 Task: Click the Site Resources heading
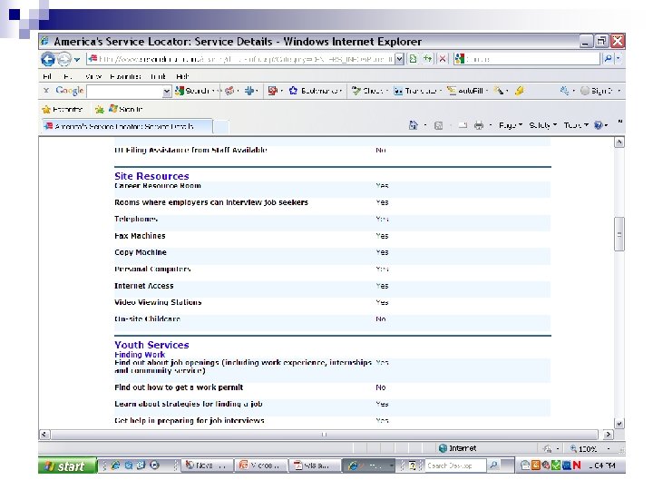point(151,176)
